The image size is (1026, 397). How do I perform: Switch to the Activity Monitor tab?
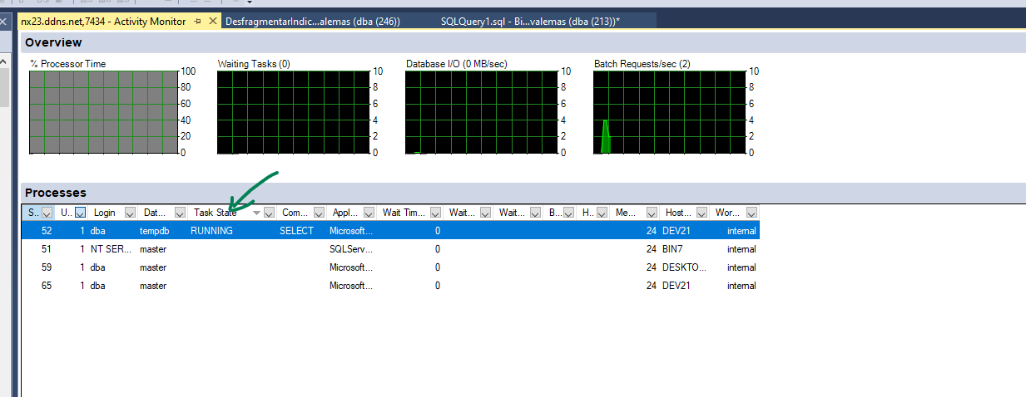pos(104,22)
